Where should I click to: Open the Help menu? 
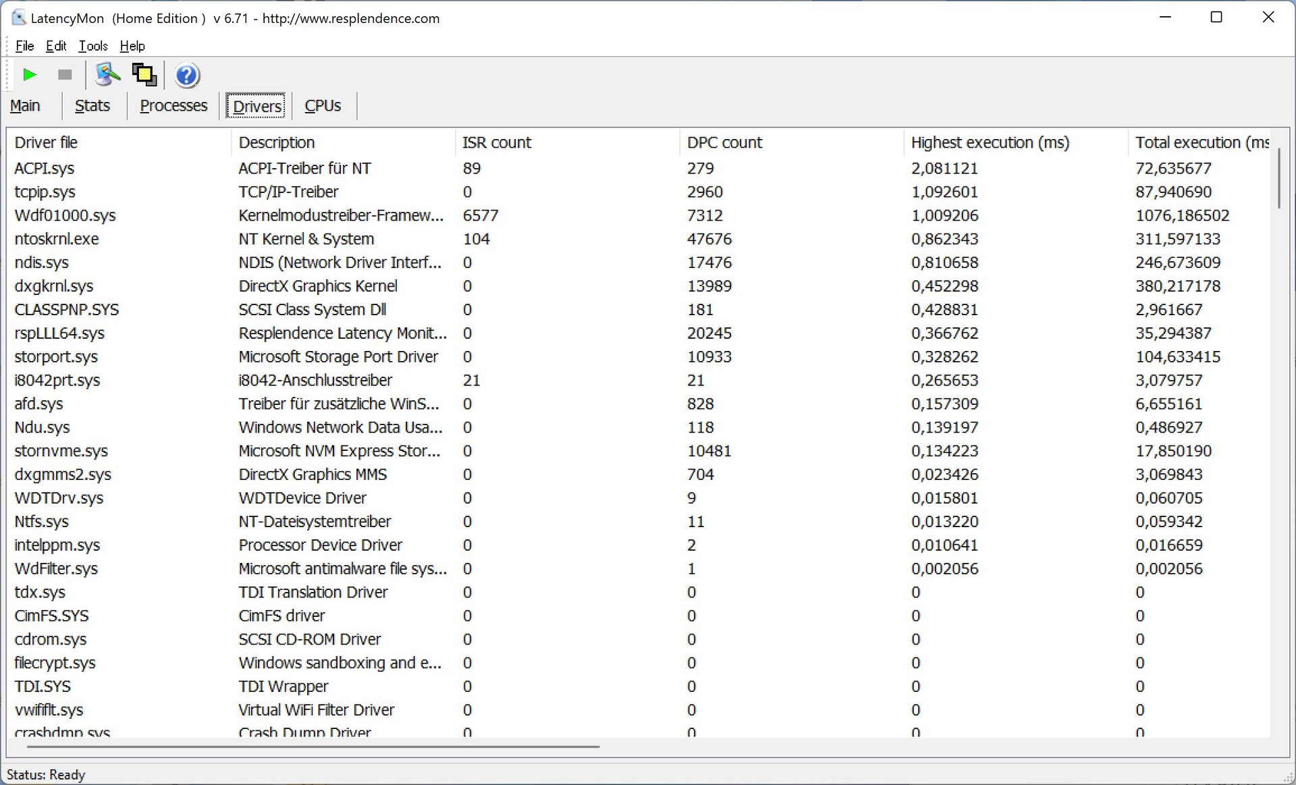(132, 46)
